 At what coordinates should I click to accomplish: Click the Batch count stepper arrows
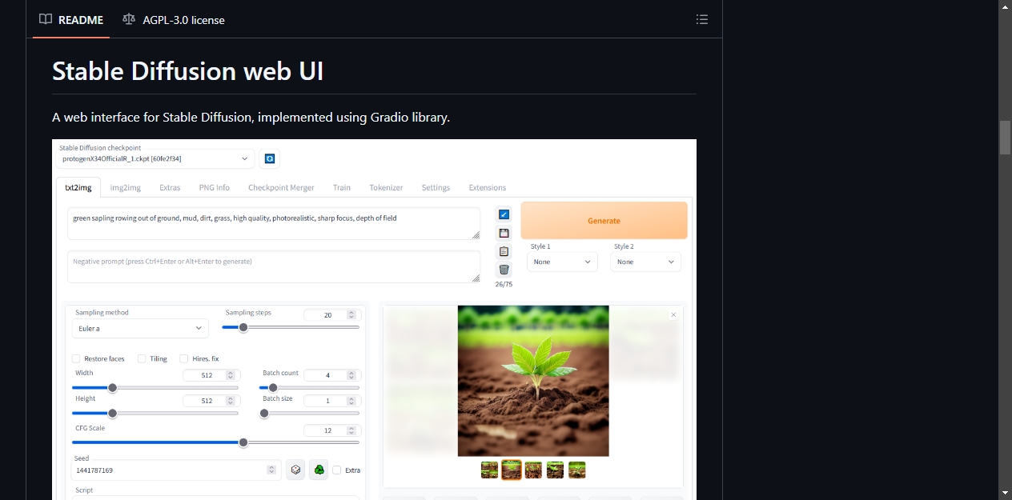[351, 375]
